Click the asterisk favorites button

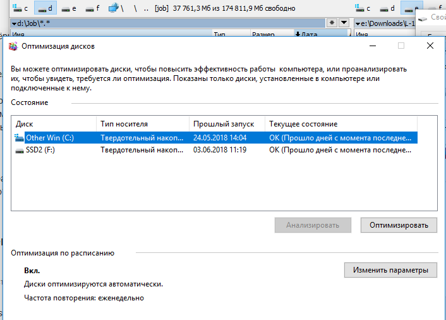pyautogui.click(x=332, y=23)
